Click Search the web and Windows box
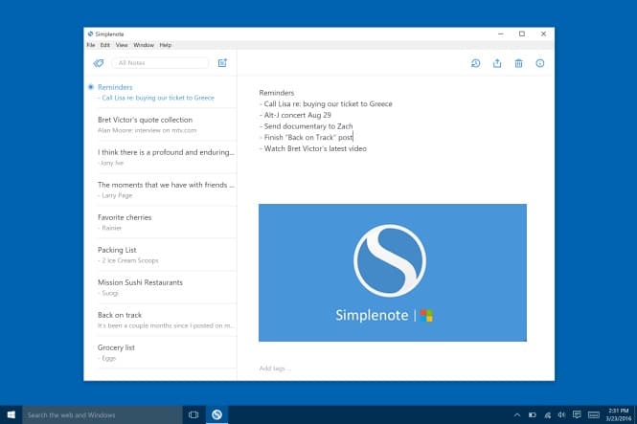The image size is (637, 424). (x=102, y=414)
